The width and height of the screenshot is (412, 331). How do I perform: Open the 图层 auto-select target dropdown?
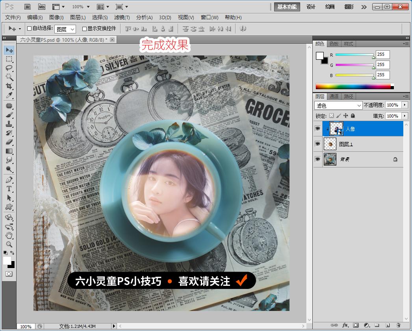click(65, 29)
